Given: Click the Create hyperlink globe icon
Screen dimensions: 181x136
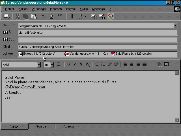Looking at the screenshot, I should click(x=160, y=64).
